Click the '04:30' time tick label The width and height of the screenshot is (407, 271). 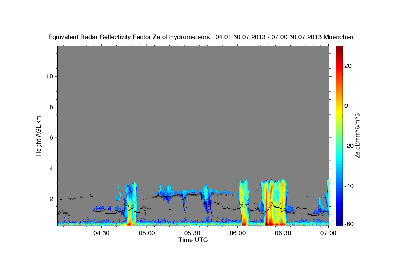[102, 233]
